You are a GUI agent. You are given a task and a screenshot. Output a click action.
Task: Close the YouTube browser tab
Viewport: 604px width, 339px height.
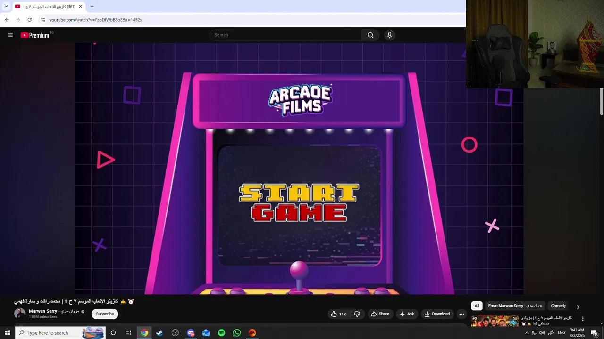(x=80, y=7)
